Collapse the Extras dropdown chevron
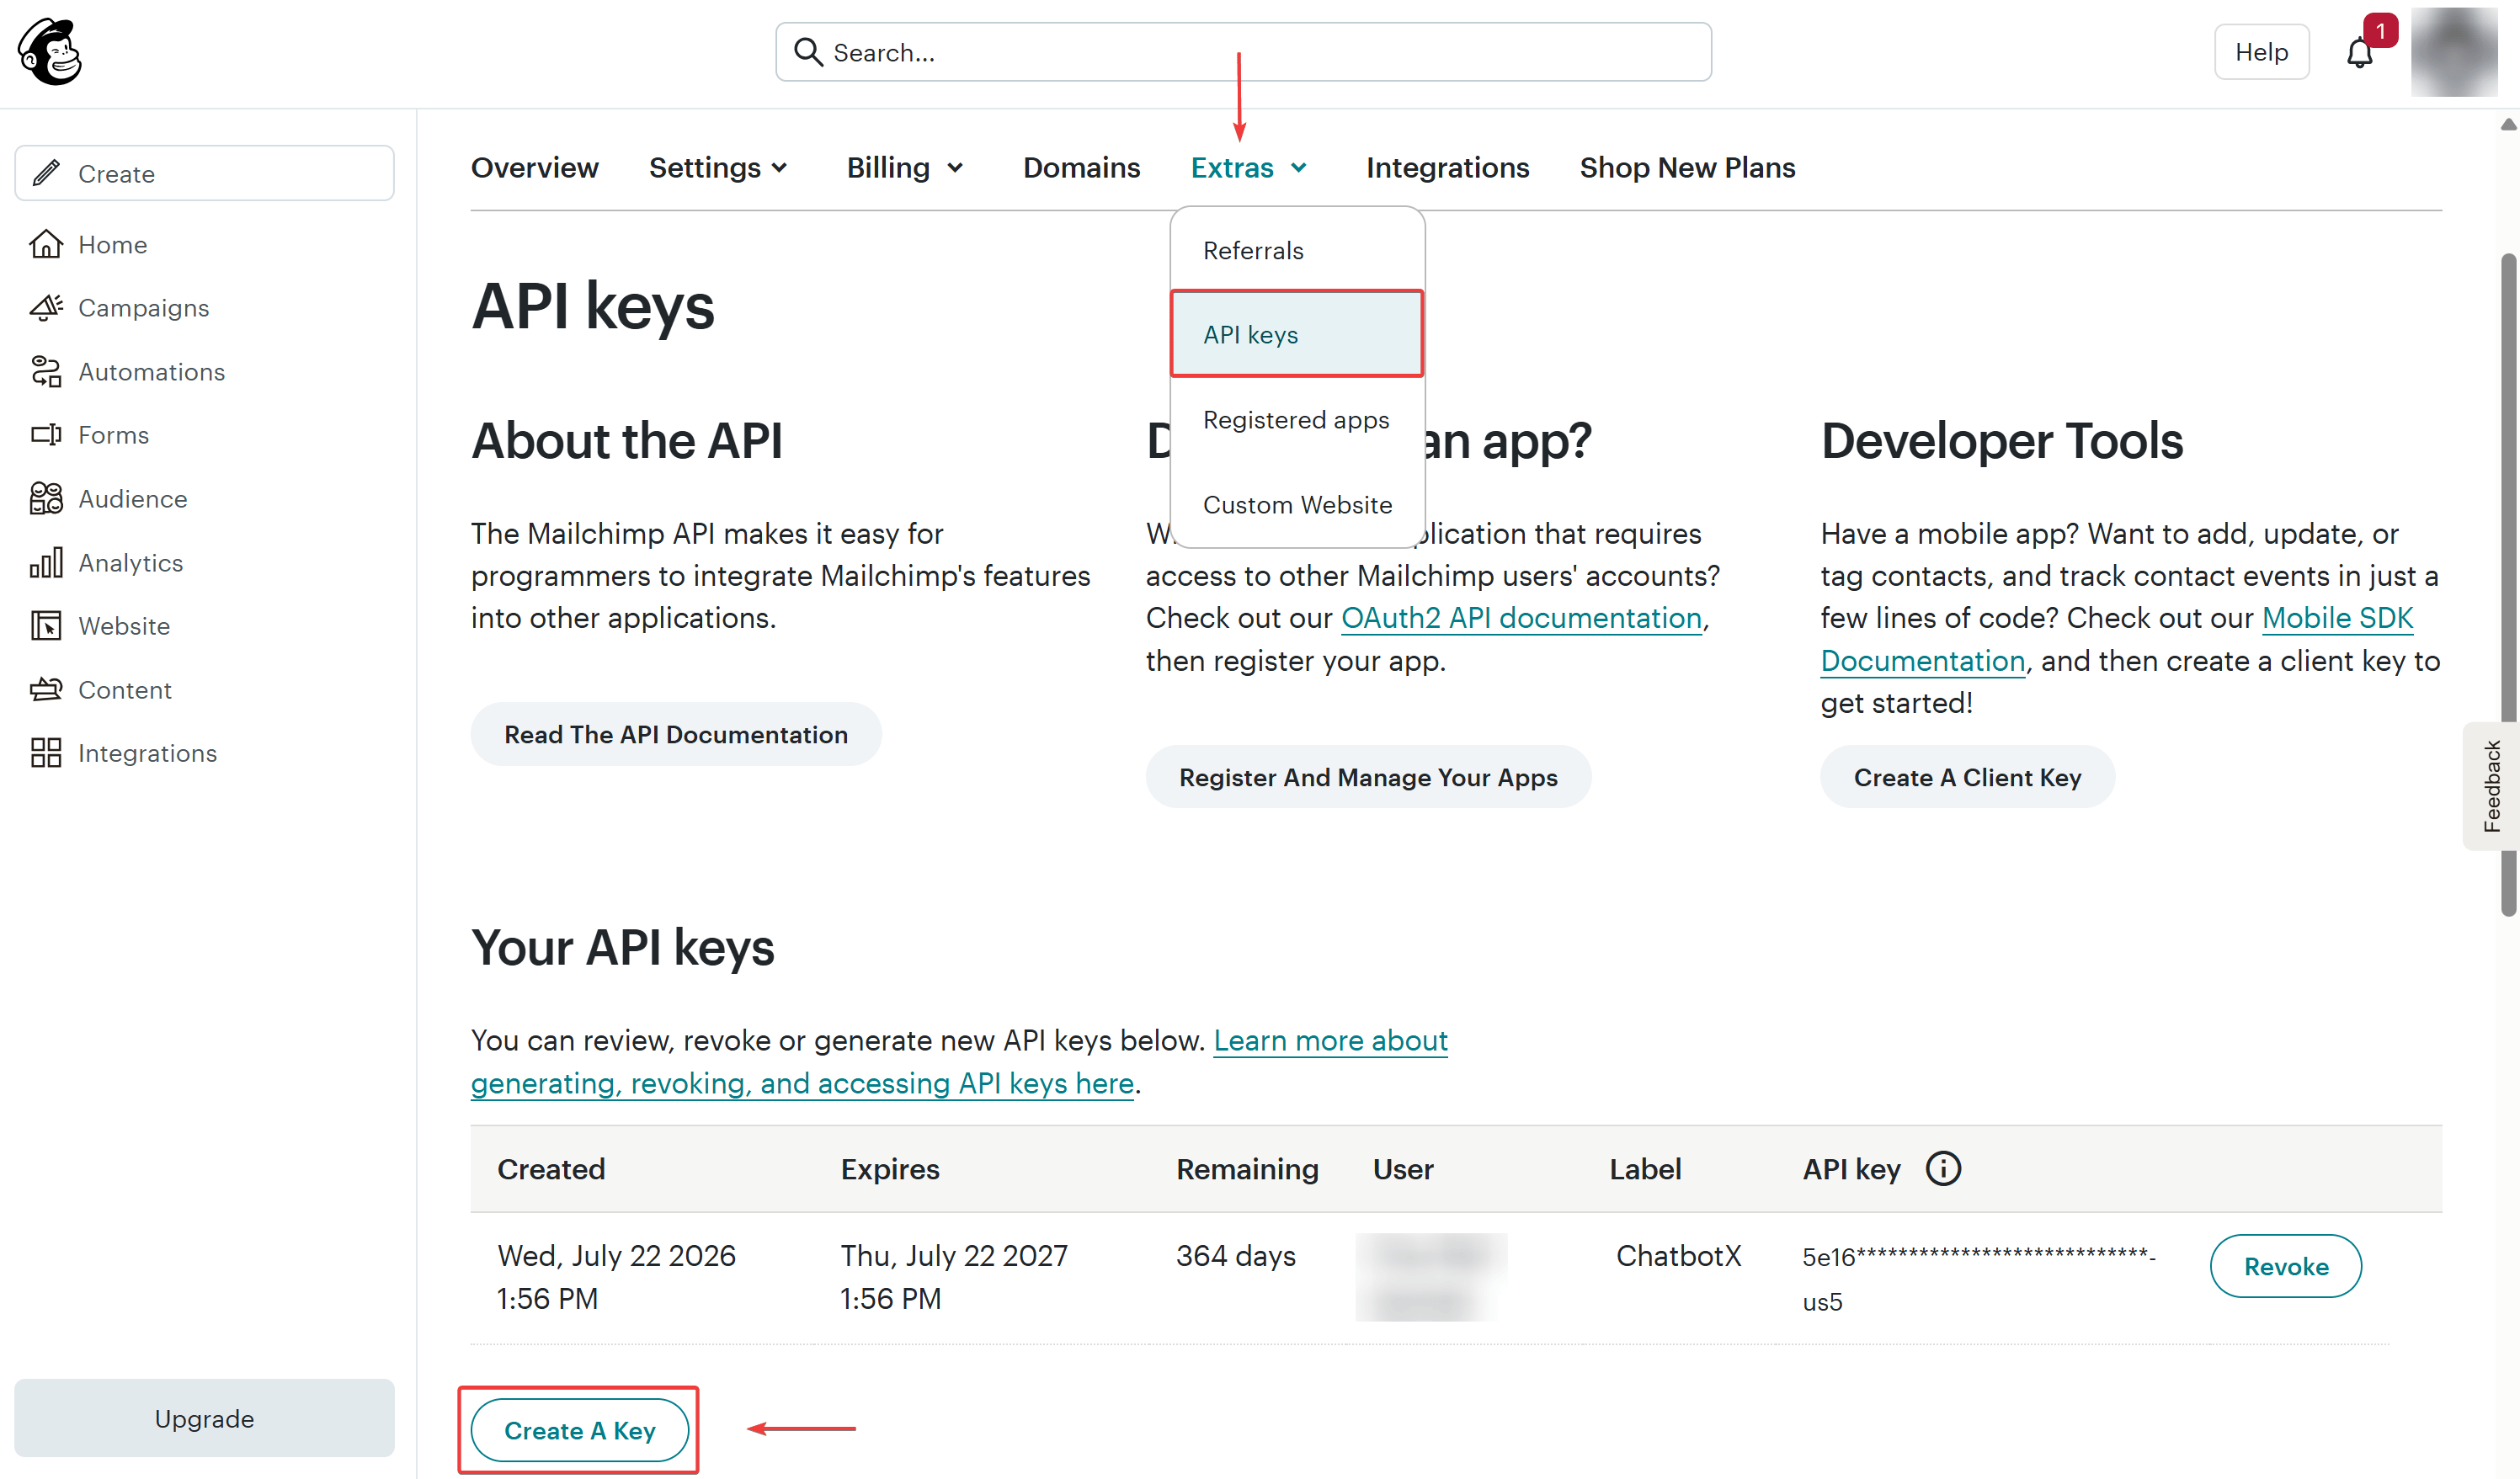 point(1299,168)
